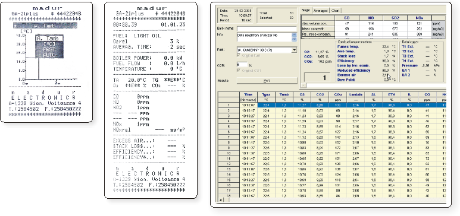Click the Stack loss parameter label
460x216 pixels.
[x=346, y=56]
